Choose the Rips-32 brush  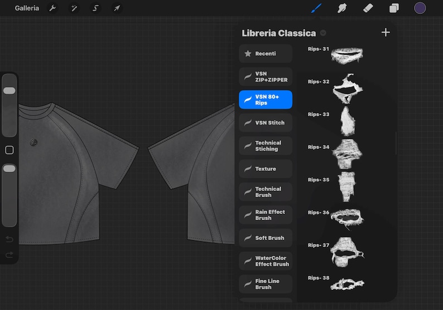tap(346, 88)
